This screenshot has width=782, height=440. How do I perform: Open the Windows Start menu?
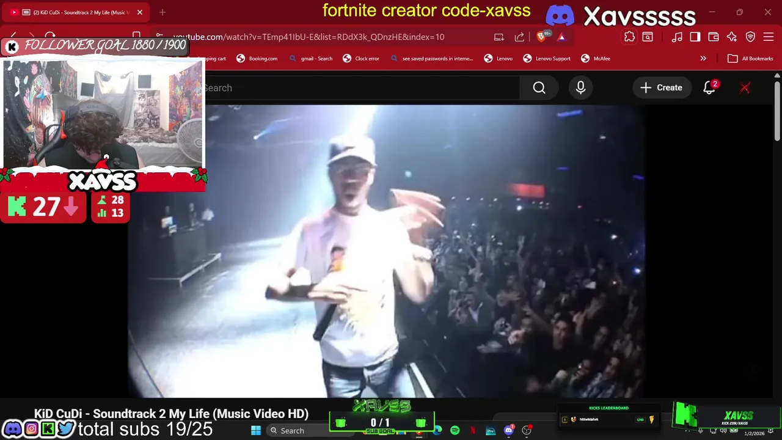pyautogui.click(x=256, y=430)
